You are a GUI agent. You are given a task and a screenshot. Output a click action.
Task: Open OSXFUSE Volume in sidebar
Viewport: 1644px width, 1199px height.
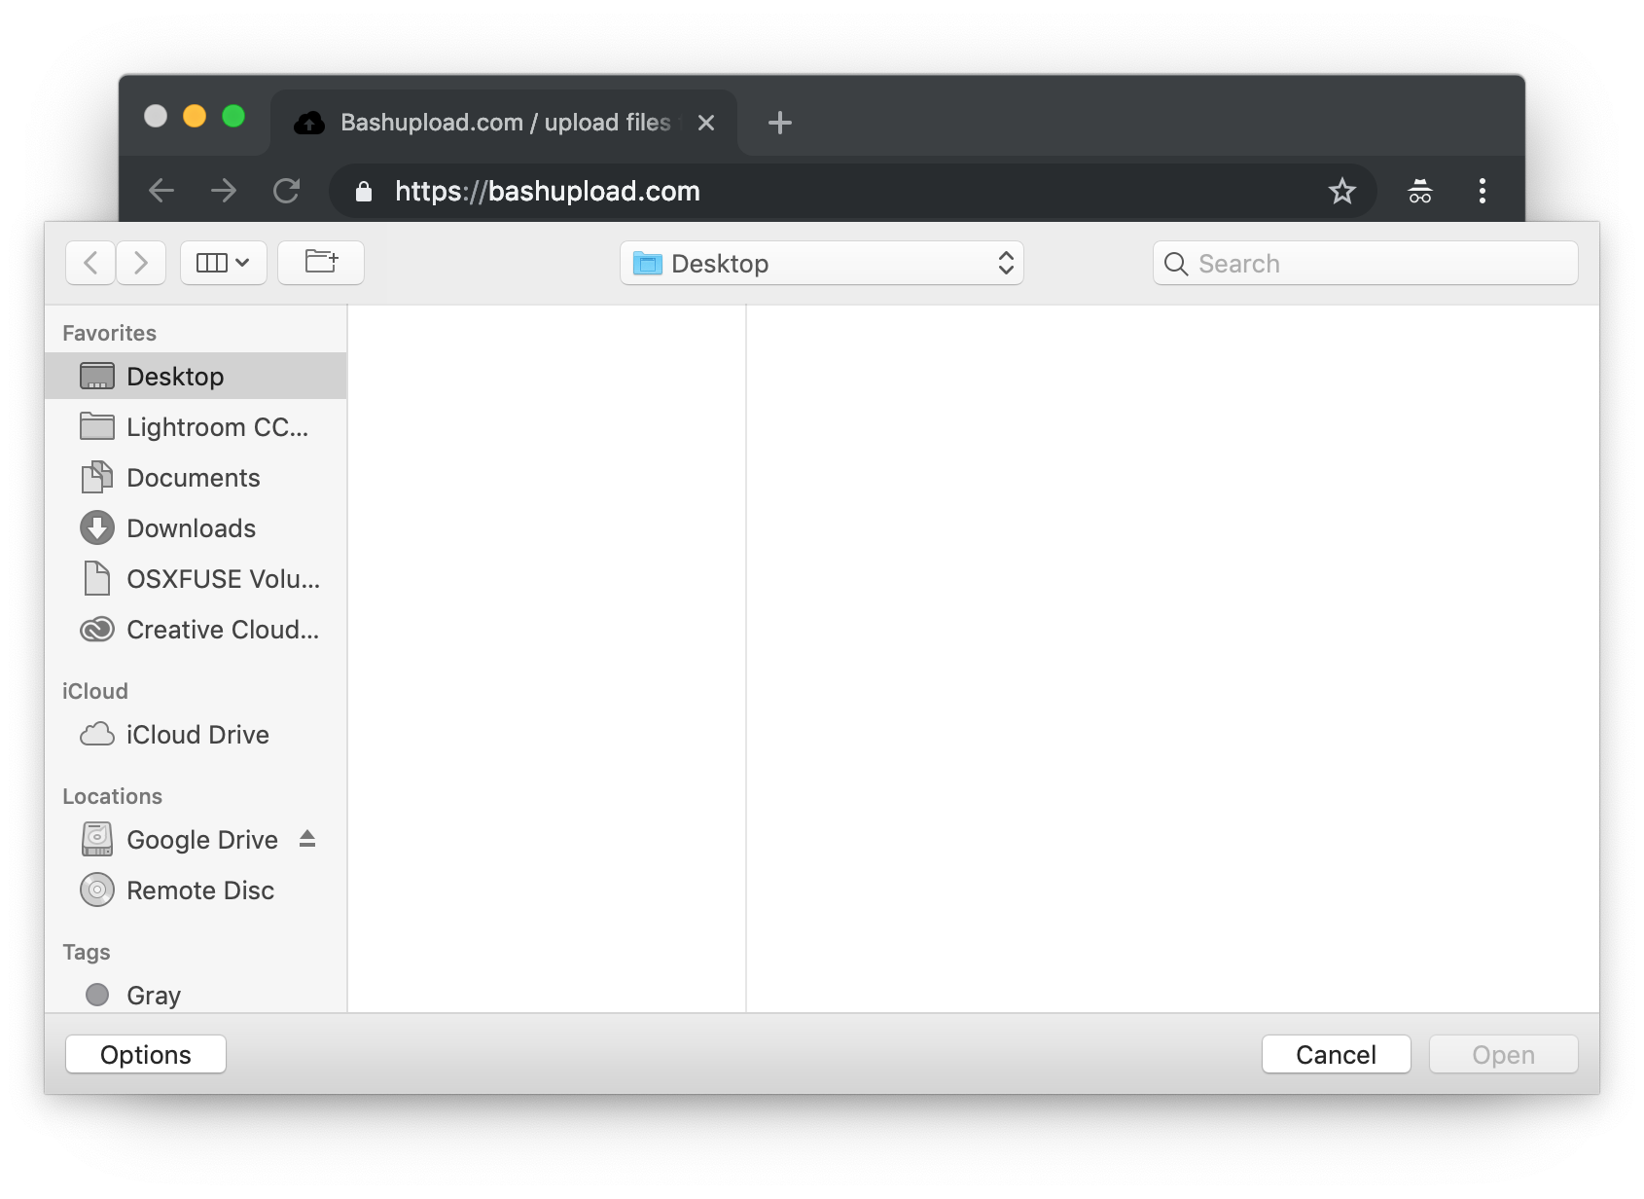196,579
